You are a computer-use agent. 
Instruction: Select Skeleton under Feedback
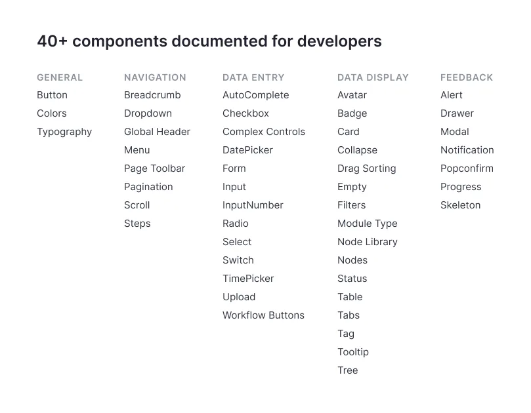click(x=460, y=205)
